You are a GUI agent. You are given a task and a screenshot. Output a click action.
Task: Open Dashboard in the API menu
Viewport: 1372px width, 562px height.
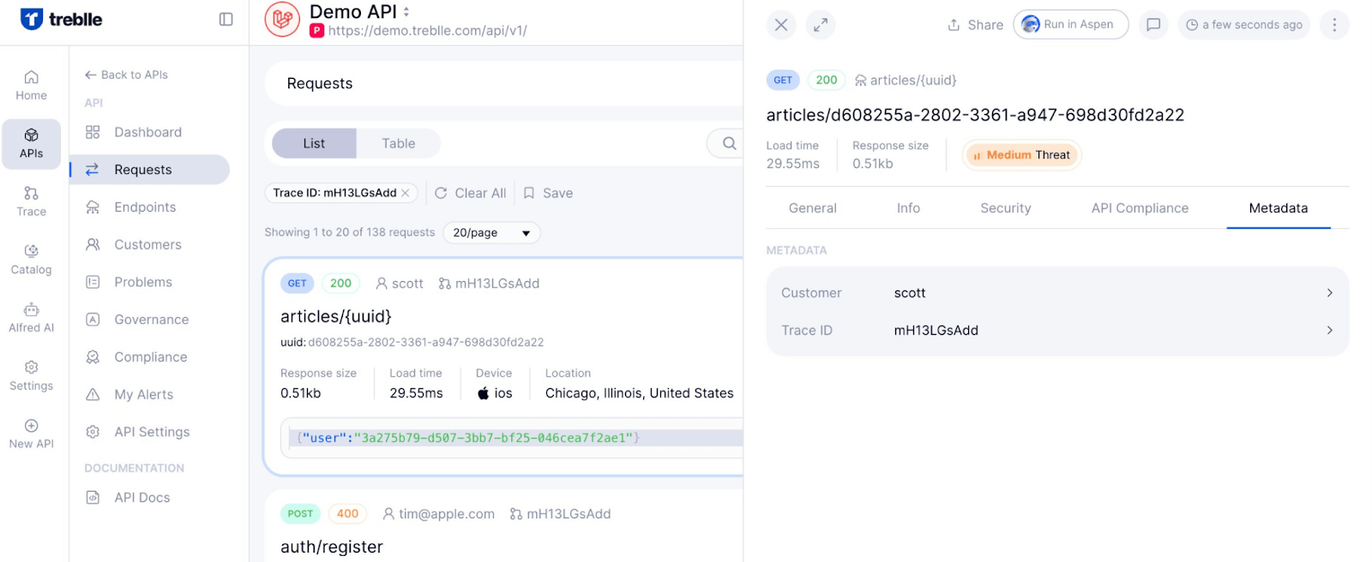[149, 132]
